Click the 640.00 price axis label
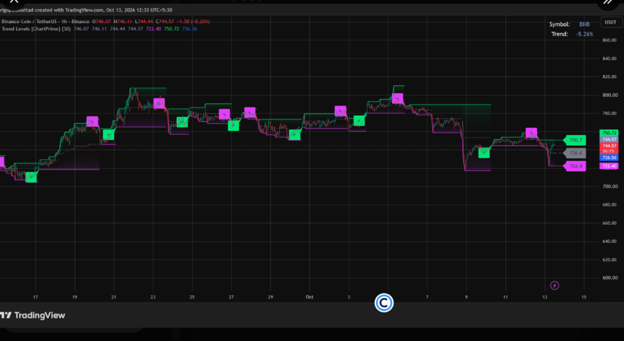 [609, 241]
